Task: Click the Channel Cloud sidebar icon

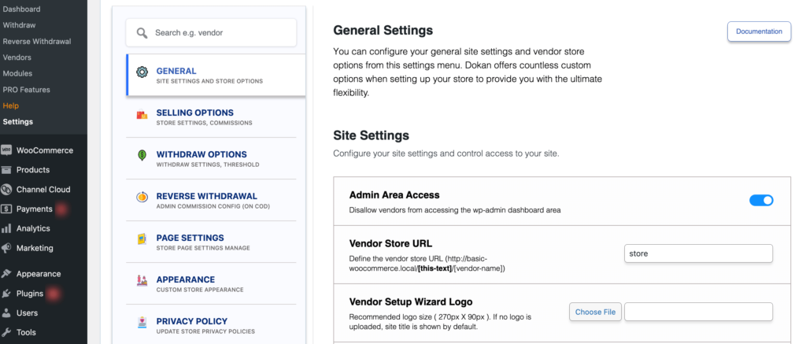Action: pyautogui.click(x=6, y=189)
